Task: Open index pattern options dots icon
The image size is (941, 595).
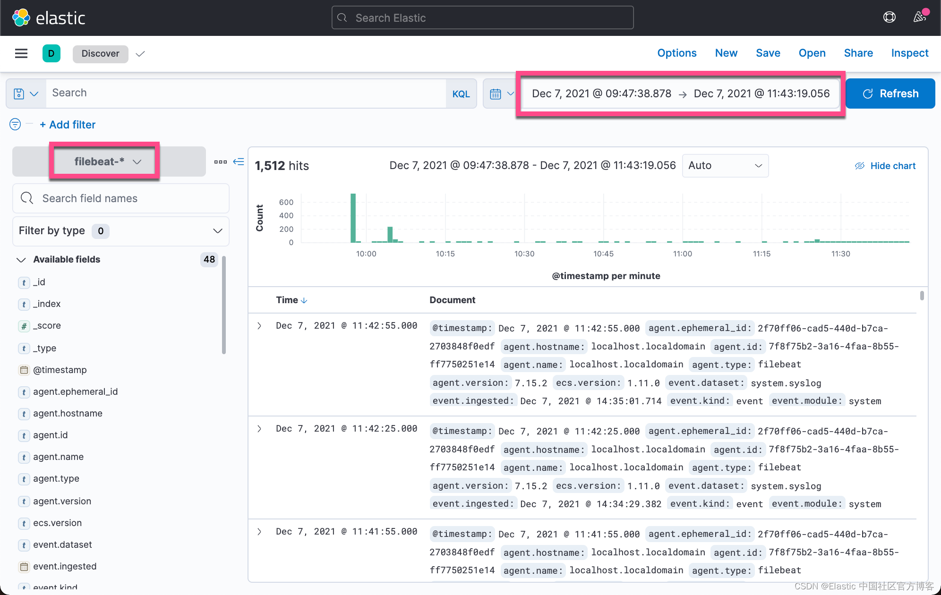Action: coord(220,161)
